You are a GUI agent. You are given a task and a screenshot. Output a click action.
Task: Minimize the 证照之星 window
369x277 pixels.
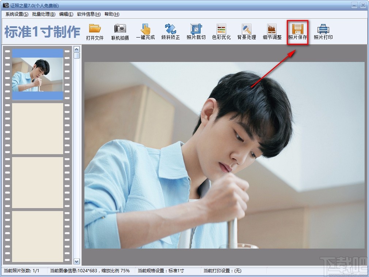click(354, 5)
